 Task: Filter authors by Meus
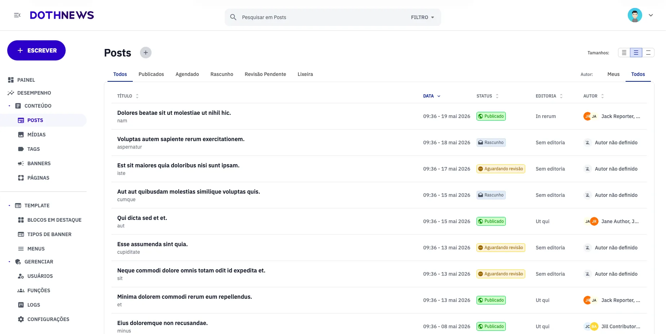(x=613, y=74)
